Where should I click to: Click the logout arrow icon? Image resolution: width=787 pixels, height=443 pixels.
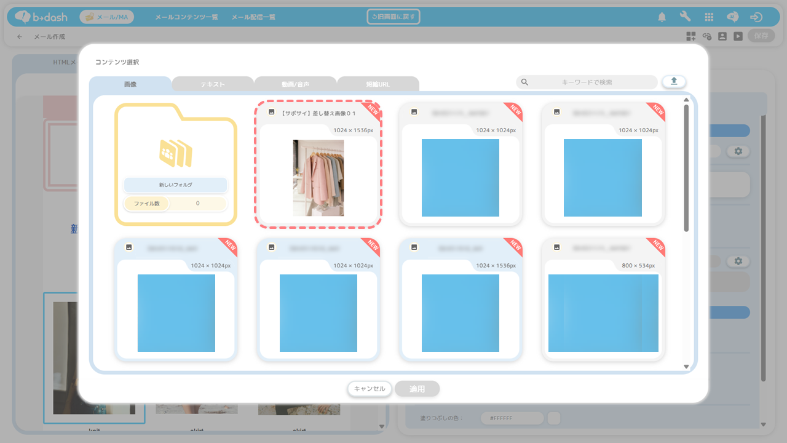pyautogui.click(x=756, y=17)
